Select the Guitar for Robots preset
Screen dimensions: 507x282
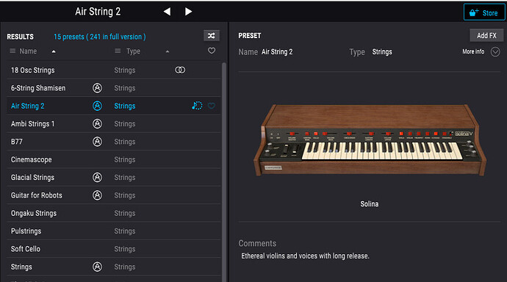pos(37,195)
